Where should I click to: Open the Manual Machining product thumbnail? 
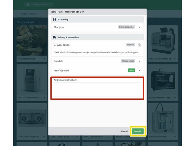[32, 40]
